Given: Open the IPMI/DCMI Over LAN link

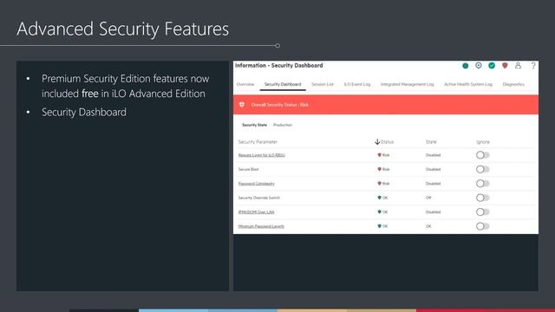Looking at the screenshot, I should pyautogui.click(x=257, y=211).
